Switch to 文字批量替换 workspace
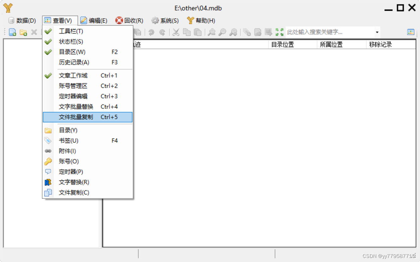This screenshot has width=420, height=262. pyautogui.click(x=88, y=107)
